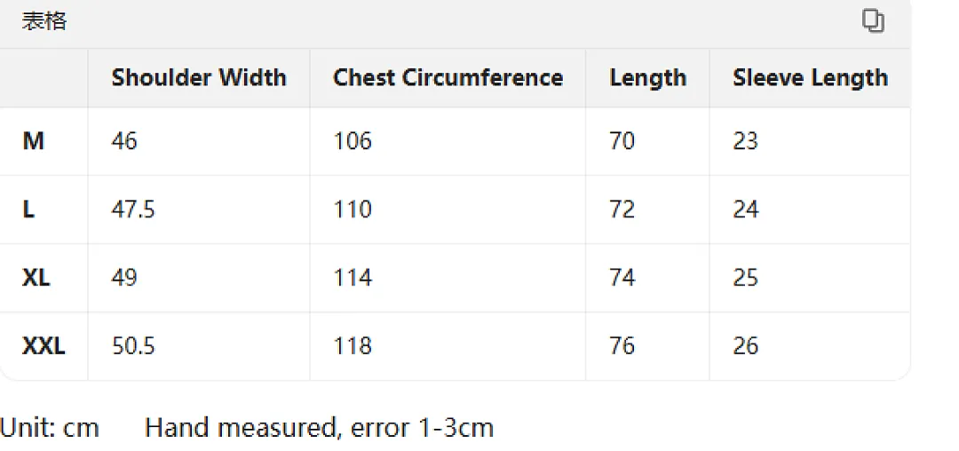The width and height of the screenshot is (959, 451).
Task: Click the 'Hand measured, error 1-3cm' note
Action: tap(320, 427)
